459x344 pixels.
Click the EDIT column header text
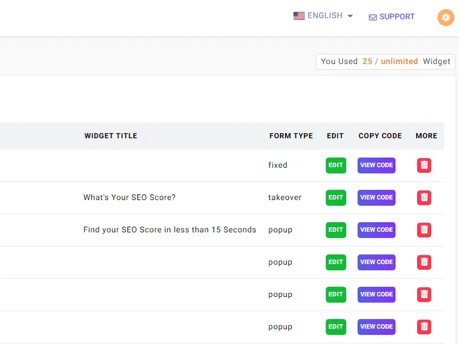pos(335,136)
